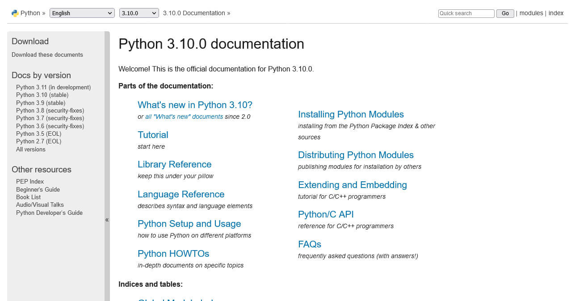Open the FAQs page
The height and width of the screenshot is (301, 575).
point(310,244)
